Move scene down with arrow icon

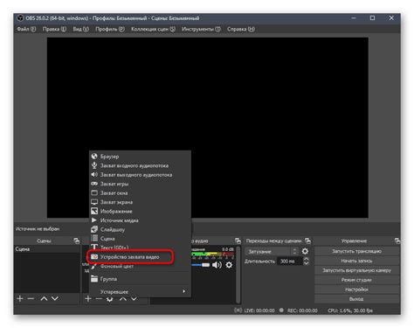(x=55, y=298)
